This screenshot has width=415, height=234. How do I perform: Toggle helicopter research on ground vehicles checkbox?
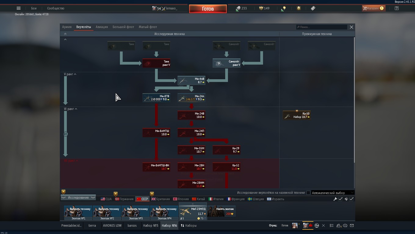(308, 193)
